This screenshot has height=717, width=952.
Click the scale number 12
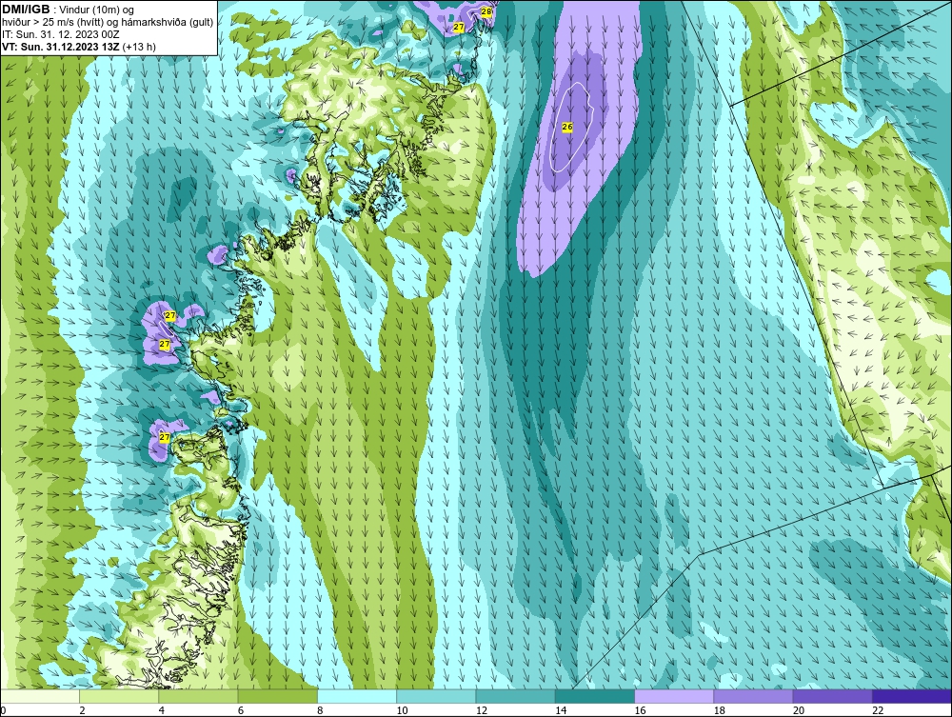tap(482, 711)
